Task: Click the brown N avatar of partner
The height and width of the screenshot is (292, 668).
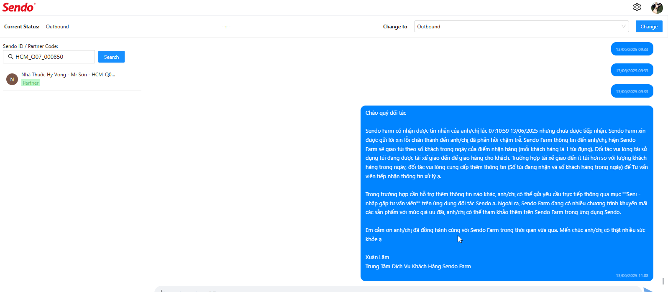Action: click(12, 79)
